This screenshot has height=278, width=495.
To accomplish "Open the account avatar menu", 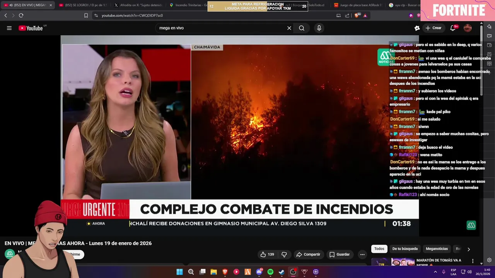I will tap(468, 28).
